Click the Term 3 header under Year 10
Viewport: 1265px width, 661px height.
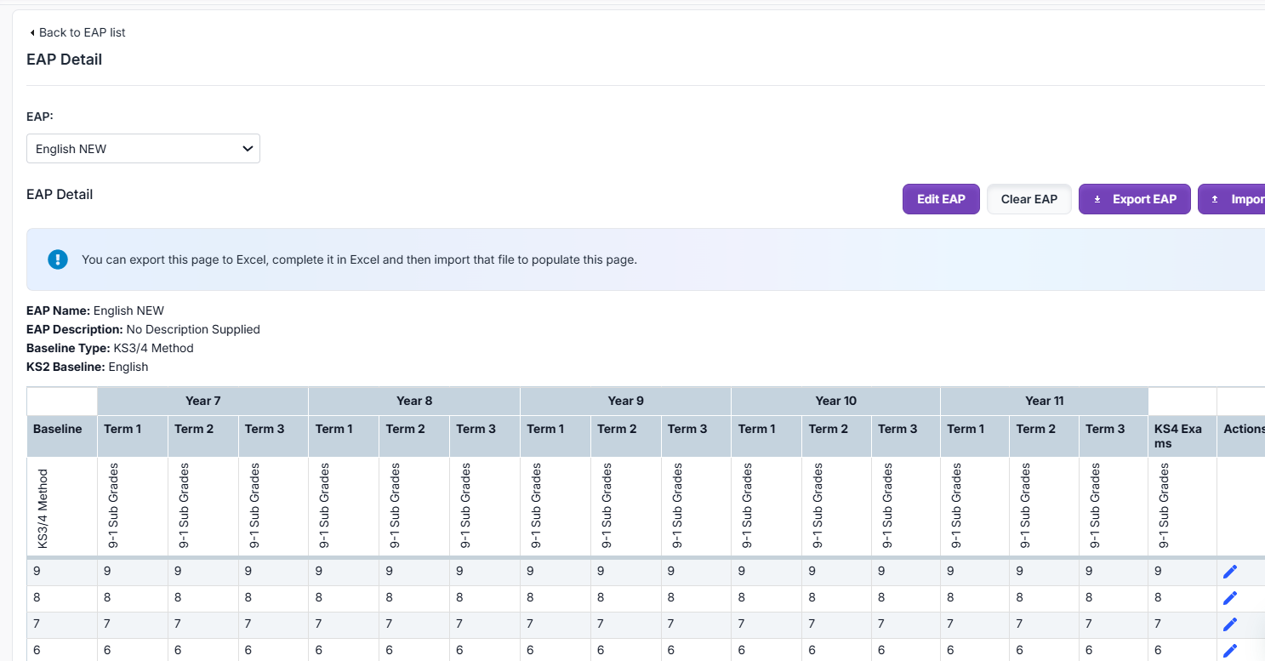click(905, 436)
